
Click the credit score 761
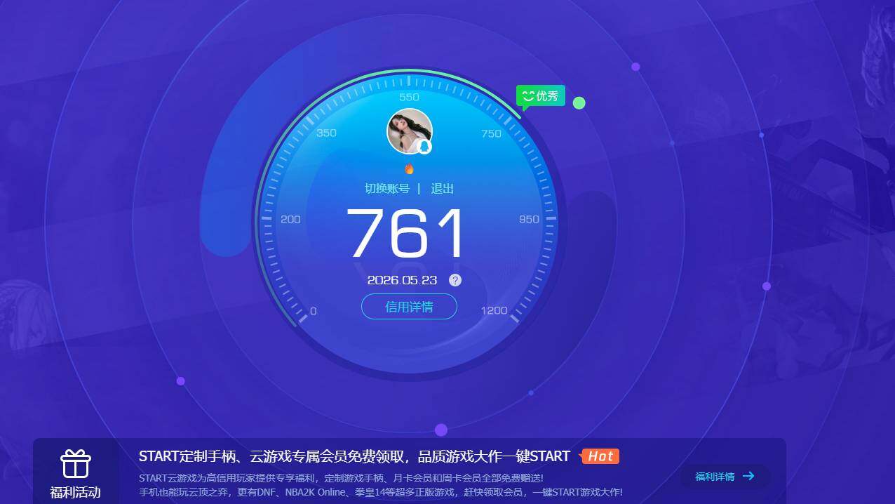coord(407,234)
